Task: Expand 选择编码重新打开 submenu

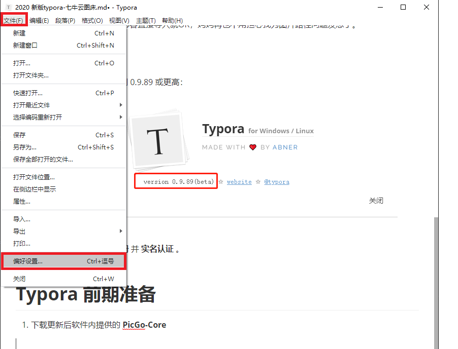Action: (x=63, y=118)
